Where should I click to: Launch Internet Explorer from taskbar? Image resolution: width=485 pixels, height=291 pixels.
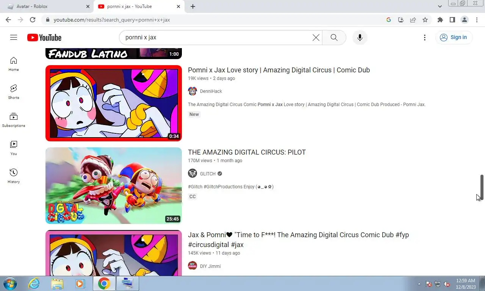point(34,283)
